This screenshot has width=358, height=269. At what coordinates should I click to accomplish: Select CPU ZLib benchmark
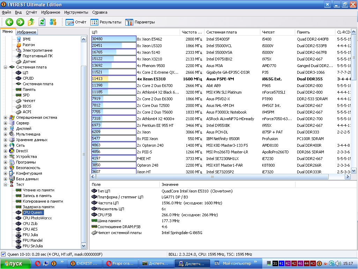(30, 224)
